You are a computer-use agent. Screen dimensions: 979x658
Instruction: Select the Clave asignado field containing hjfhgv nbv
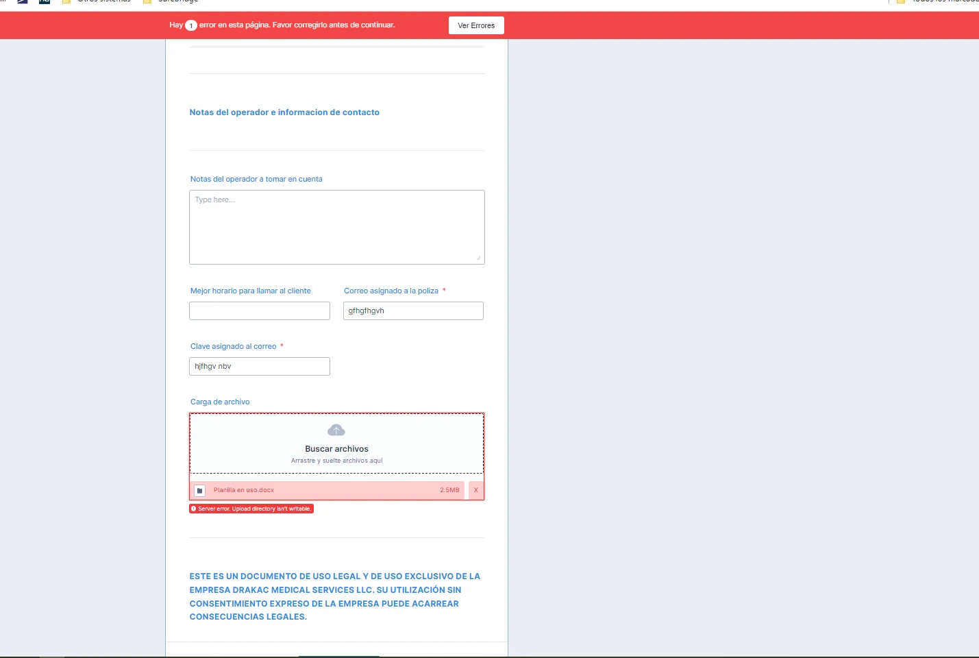(259, 366)
